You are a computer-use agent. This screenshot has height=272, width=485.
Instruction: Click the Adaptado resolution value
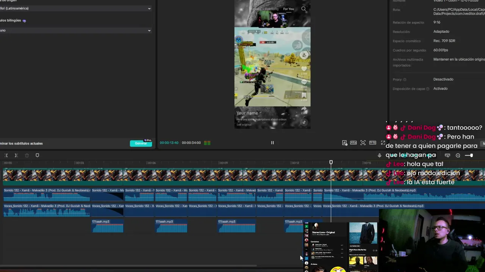(441, 32)
